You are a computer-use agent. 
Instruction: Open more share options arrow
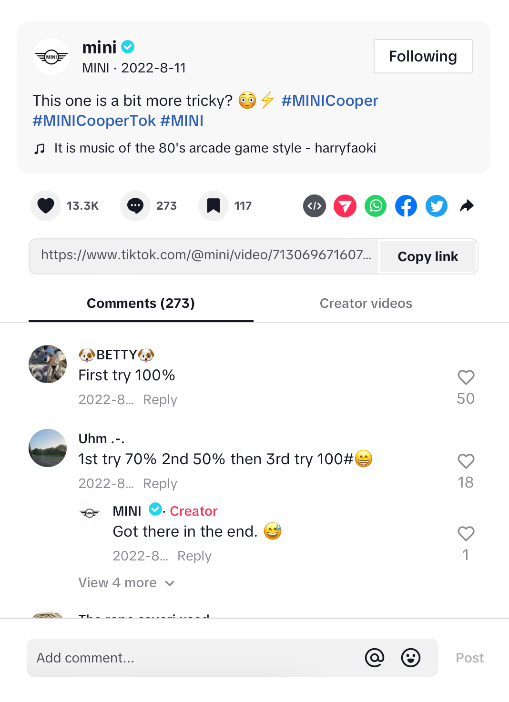pos(467,206)
